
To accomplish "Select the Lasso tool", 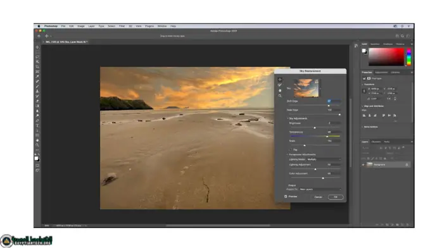I will point(37,57).
